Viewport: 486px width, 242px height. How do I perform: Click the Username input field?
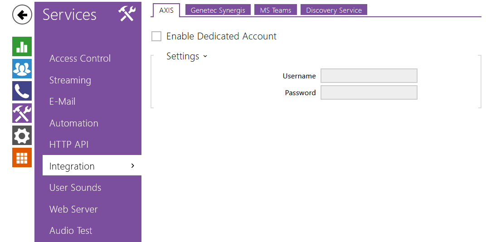[x=369, y=76]
